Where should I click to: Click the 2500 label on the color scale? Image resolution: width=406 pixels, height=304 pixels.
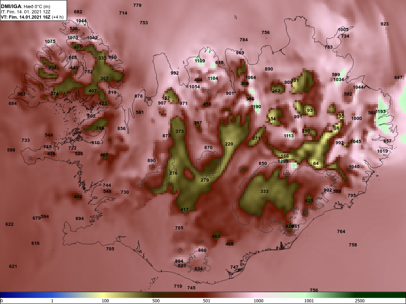[x=360, y=301]
